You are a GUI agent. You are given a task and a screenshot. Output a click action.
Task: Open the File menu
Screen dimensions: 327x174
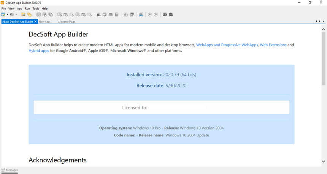pyautogui.click(x=3, y=8)
